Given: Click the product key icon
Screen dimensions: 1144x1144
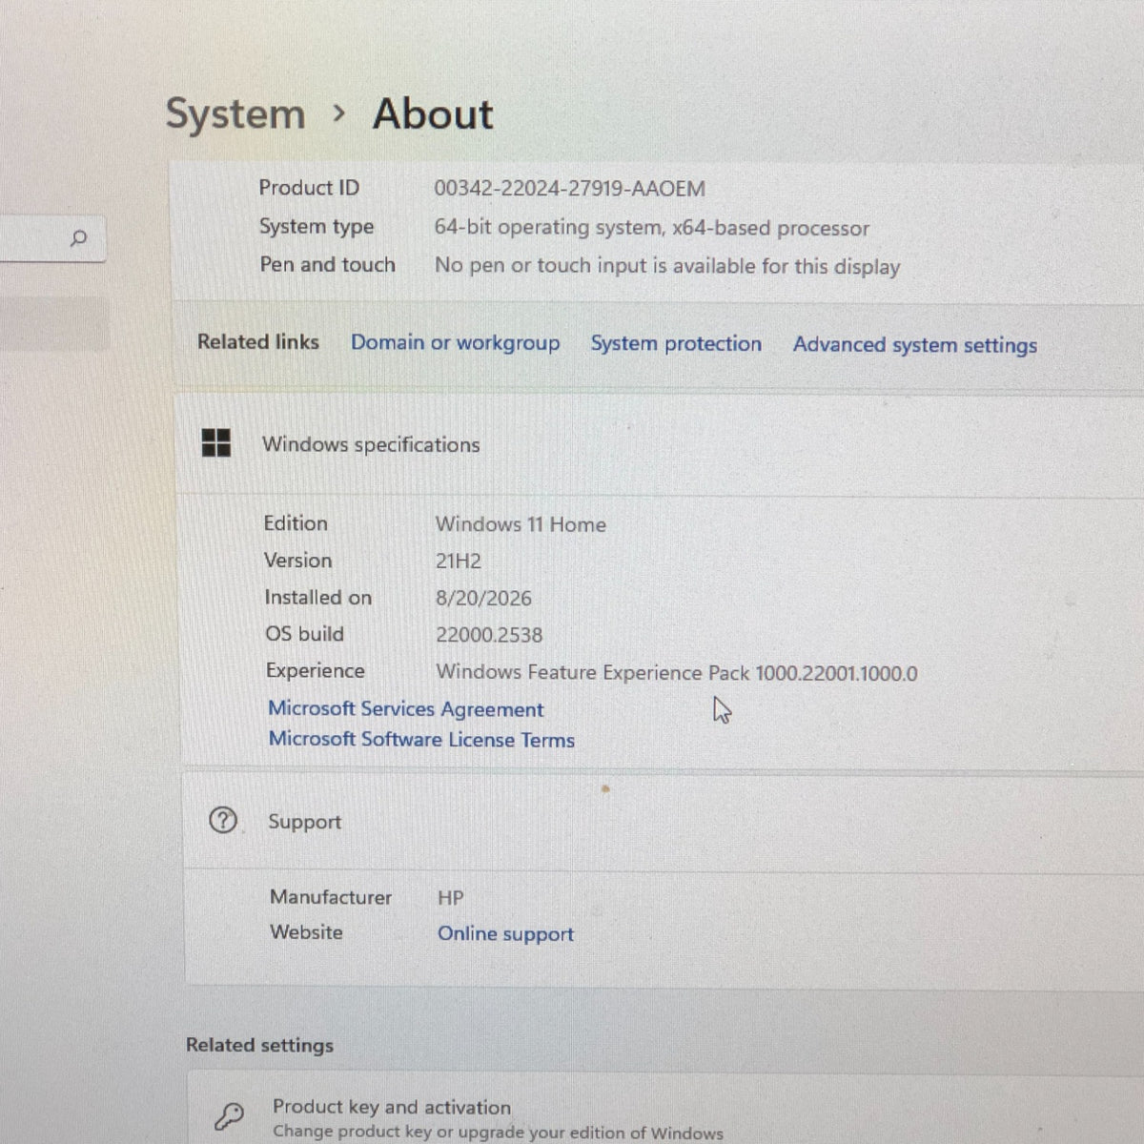Looking at the screenshot, I should [x=230, y=1115].
